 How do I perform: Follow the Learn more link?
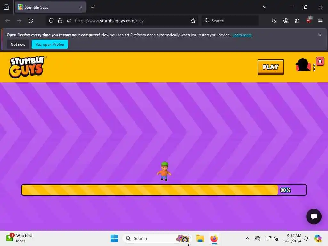click(242, 35)
